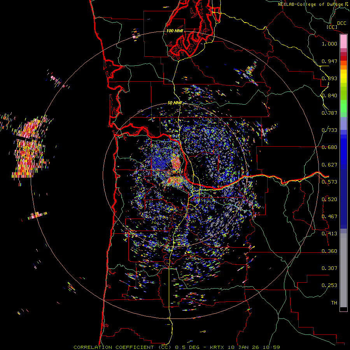This screenshot has height=350, width=350.
Task: Click the 0.467 color scale value
Action: tap(329, 217)
